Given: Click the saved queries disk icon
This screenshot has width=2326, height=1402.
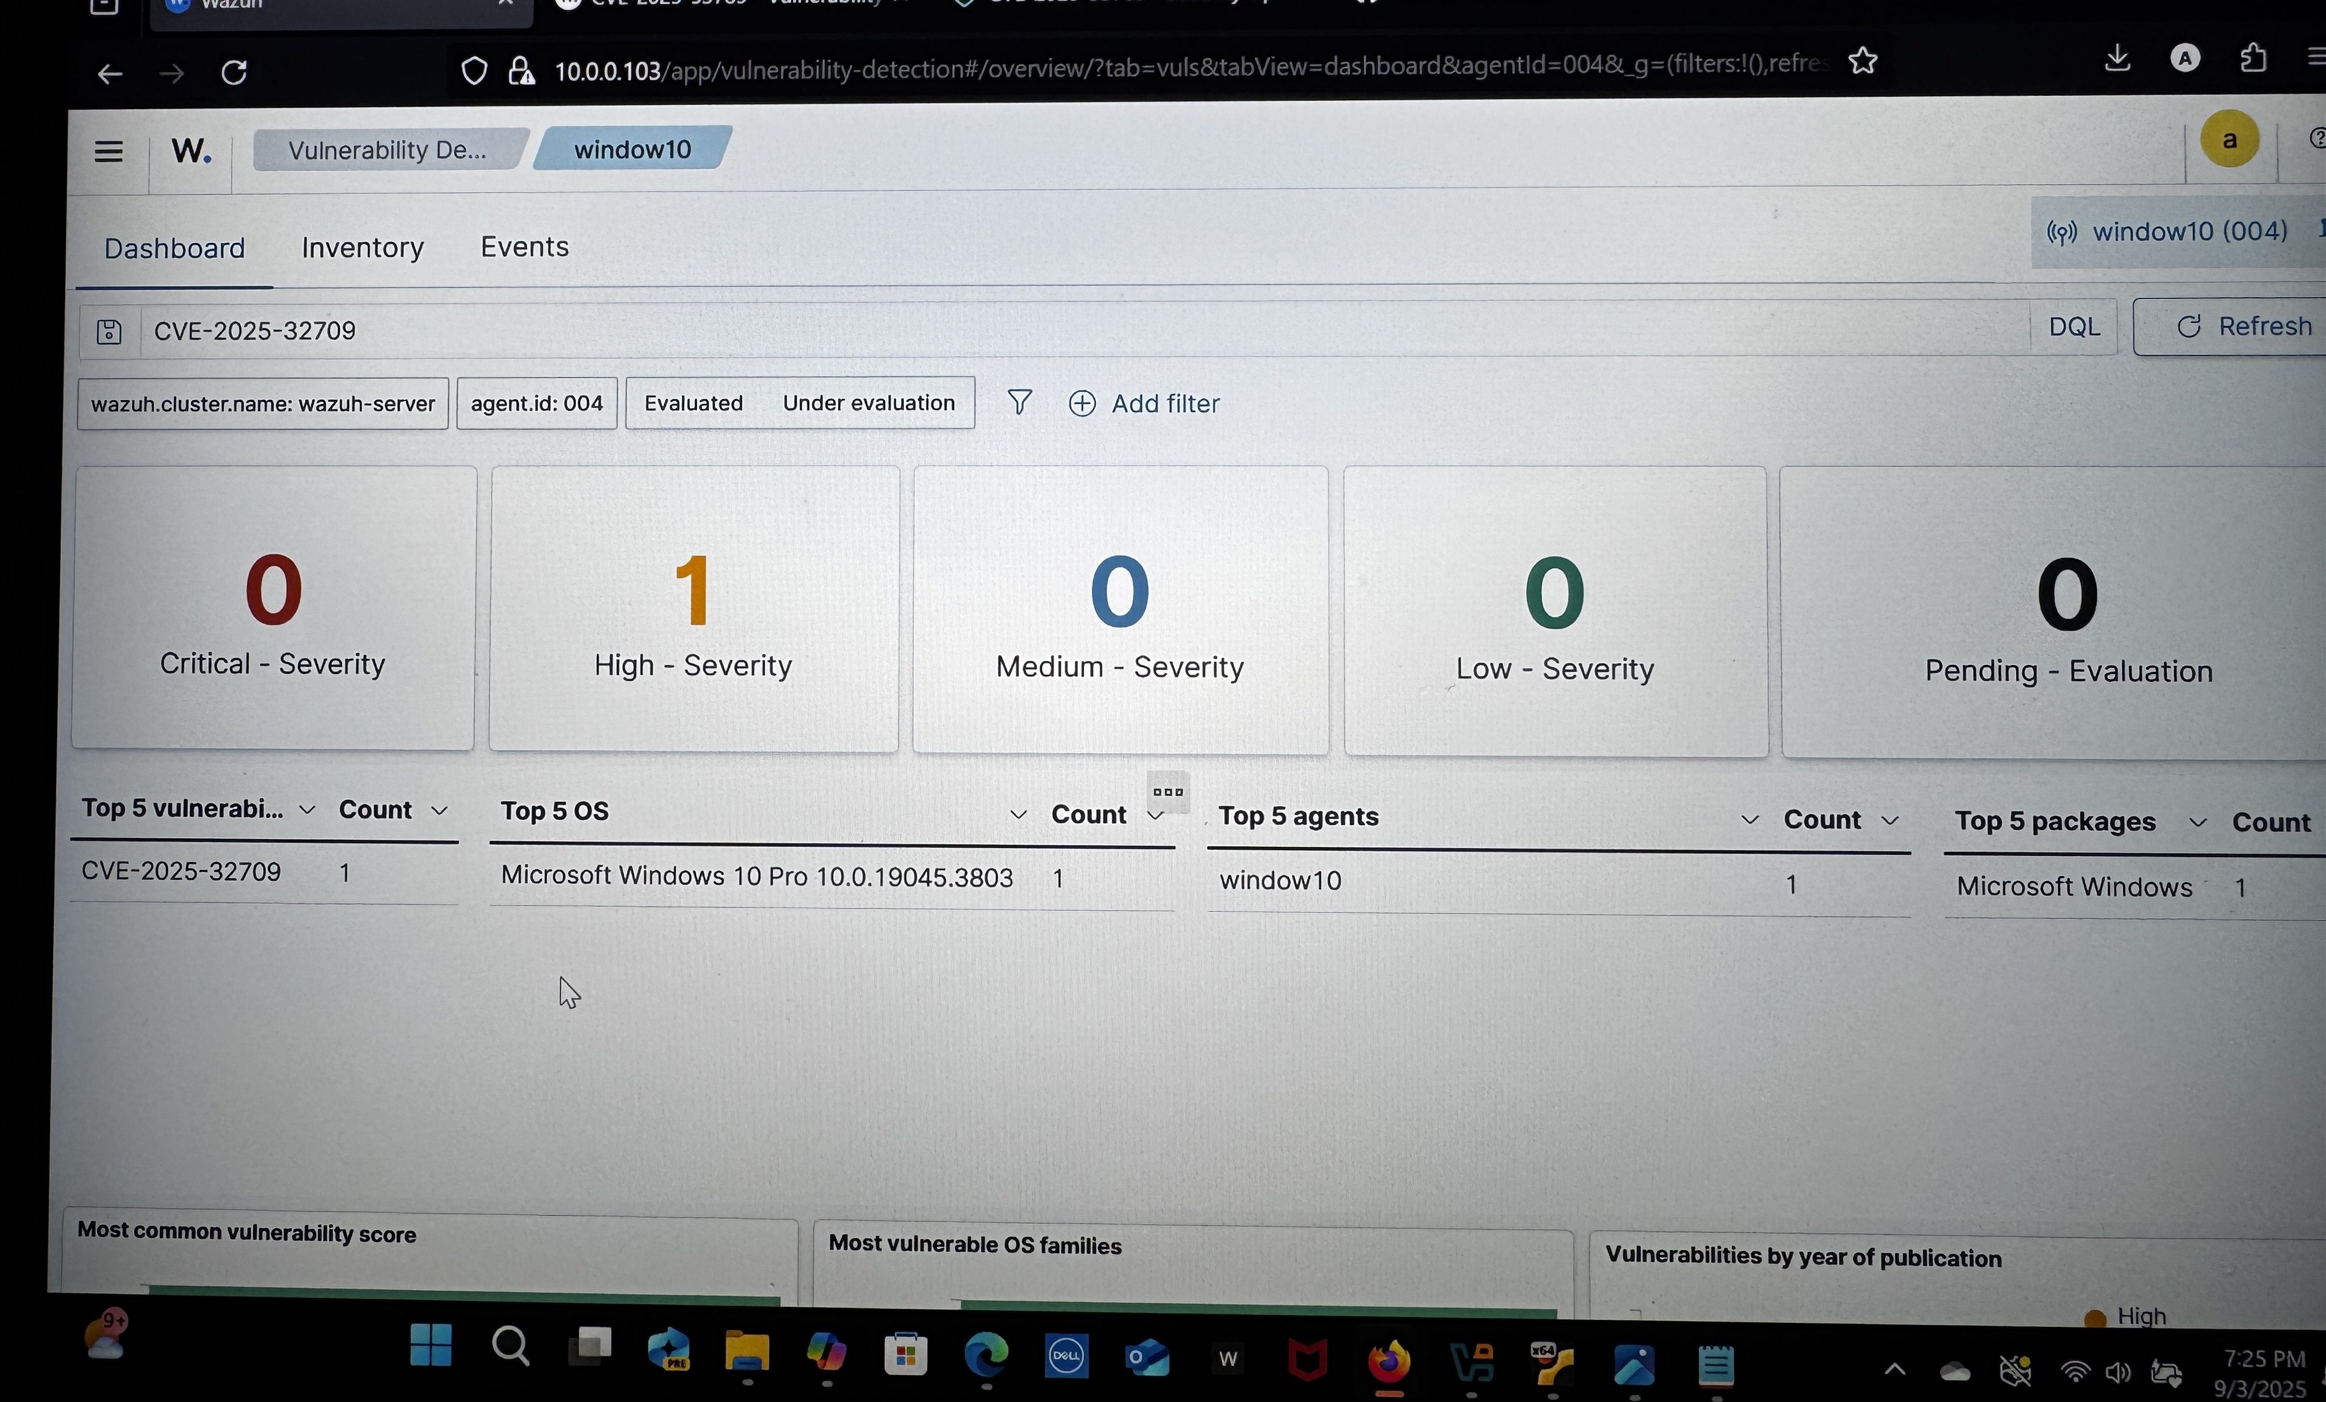Looking at the screenshot, I should [x=109, y=331].
